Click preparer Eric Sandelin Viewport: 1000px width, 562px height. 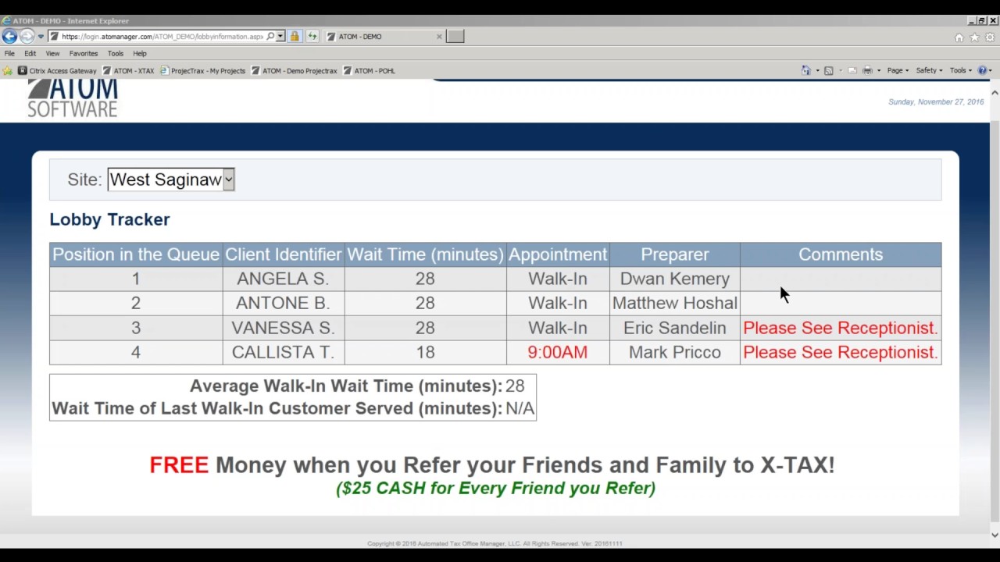[675, 328]
